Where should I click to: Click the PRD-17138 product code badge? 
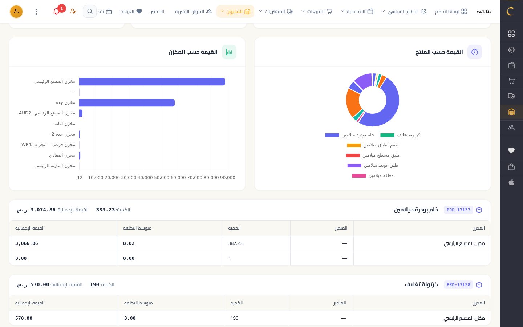(458, 285)
